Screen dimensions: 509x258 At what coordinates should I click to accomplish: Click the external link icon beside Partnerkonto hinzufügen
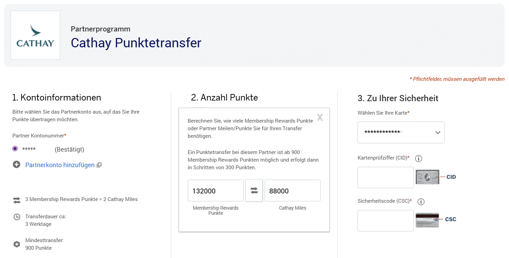tap(99, 165)
